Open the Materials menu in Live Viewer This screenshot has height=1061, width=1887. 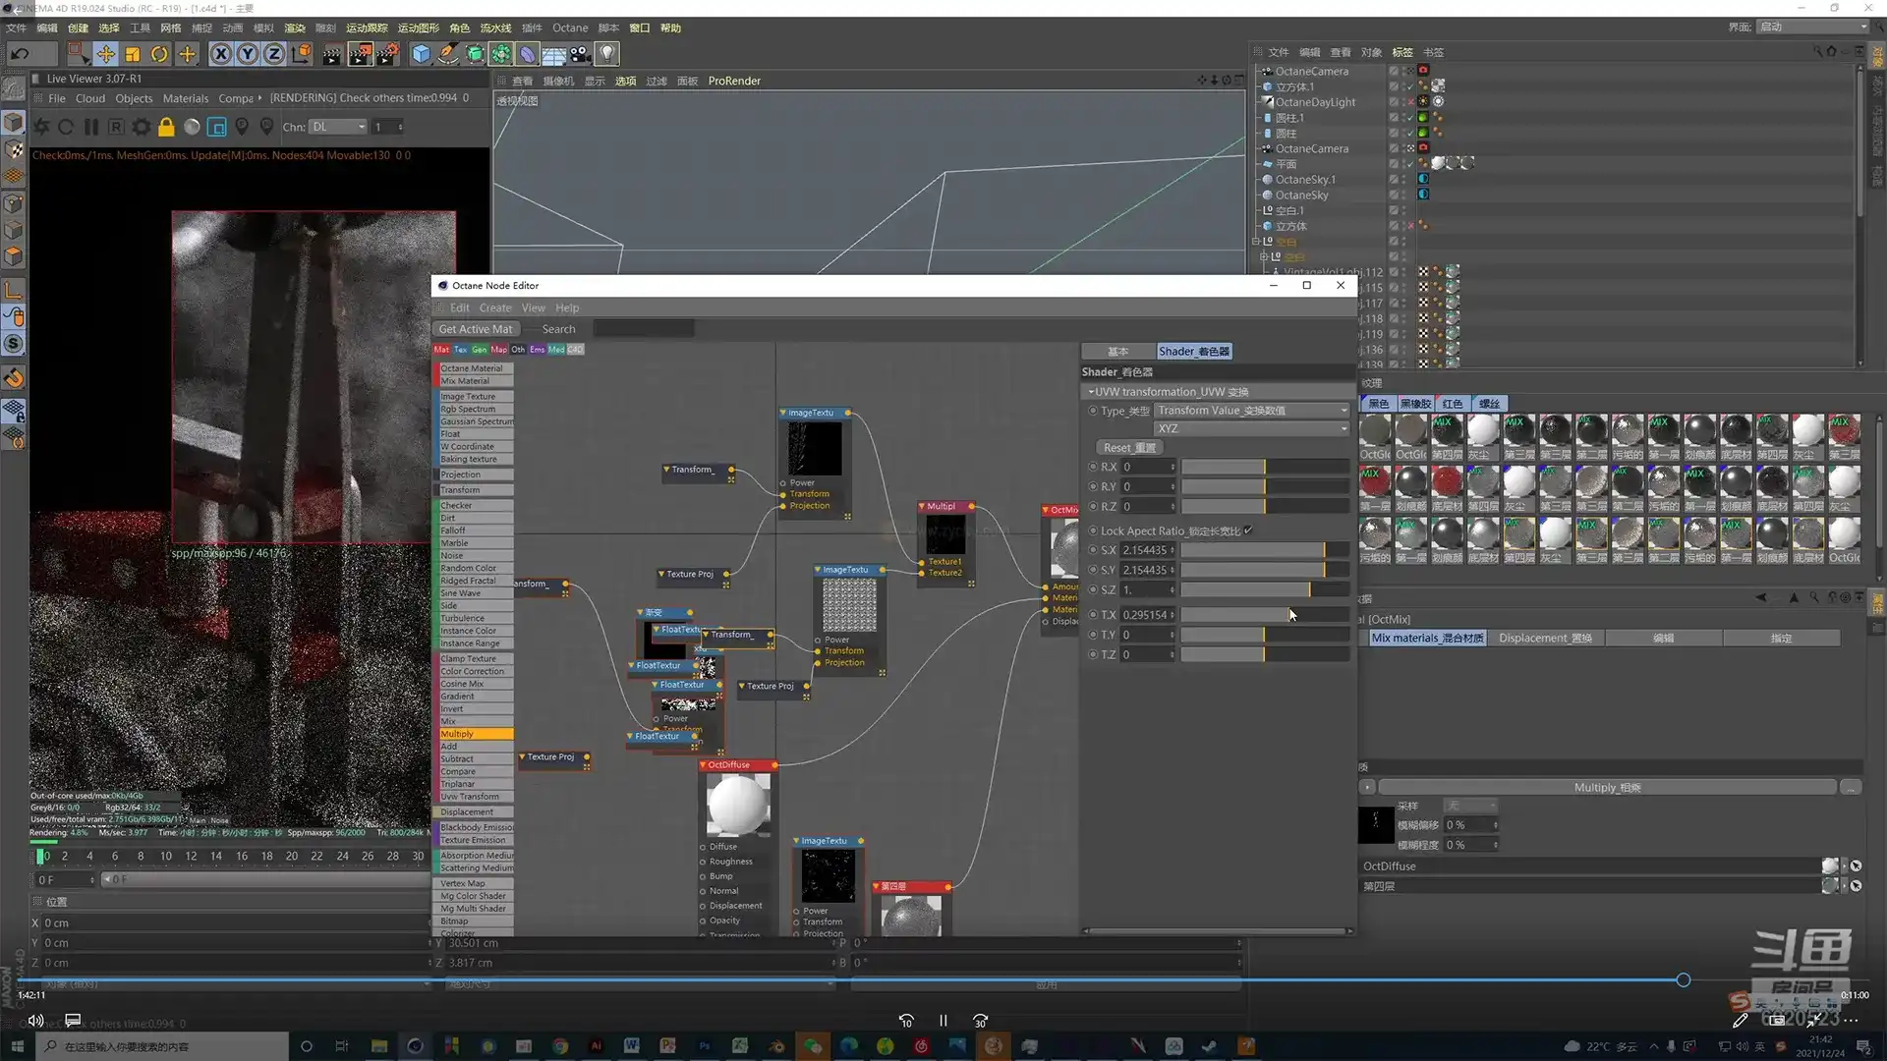click(185, 98)
